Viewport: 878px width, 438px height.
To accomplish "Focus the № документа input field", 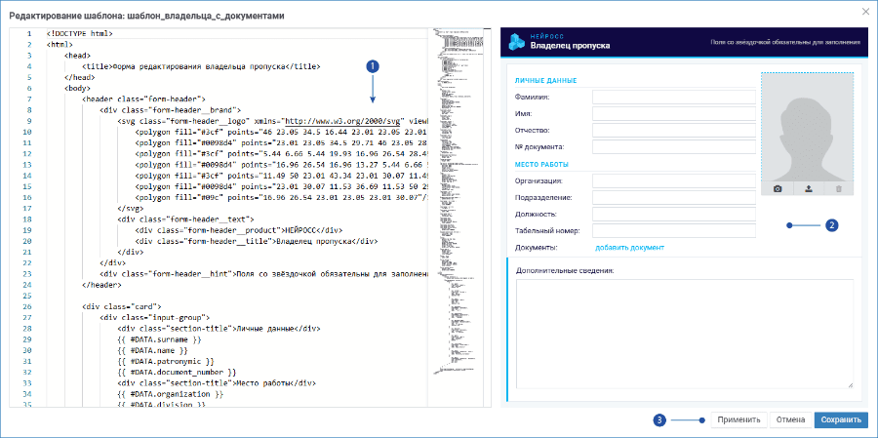I will [x=673, y=146].
